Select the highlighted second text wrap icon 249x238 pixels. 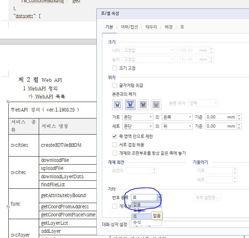130,105
